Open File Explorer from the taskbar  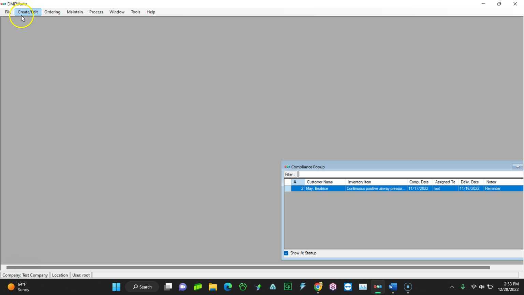tap(213, 287)
